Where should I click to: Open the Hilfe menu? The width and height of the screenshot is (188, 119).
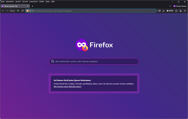click(x=53, y=2)
